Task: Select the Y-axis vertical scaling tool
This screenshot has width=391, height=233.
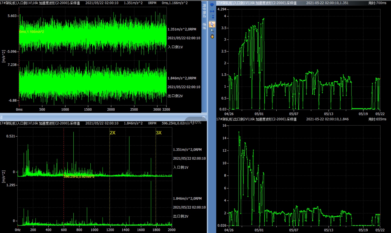Action: point(213,17)
